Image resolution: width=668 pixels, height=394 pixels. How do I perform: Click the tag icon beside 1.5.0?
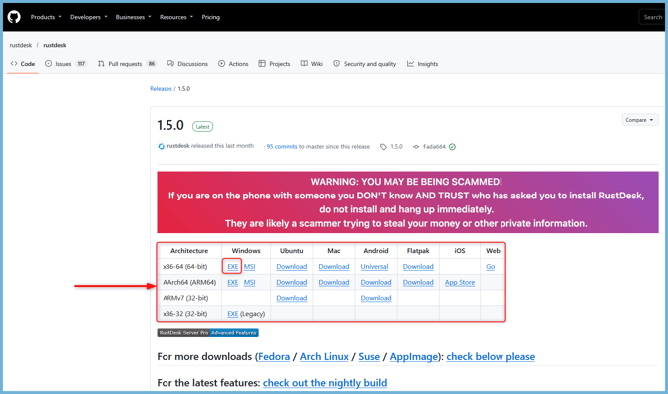(x=384, y=147)
